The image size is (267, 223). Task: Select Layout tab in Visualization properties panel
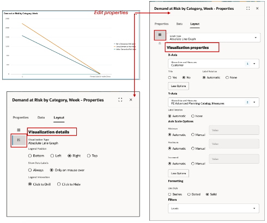(x=195, y=24)
